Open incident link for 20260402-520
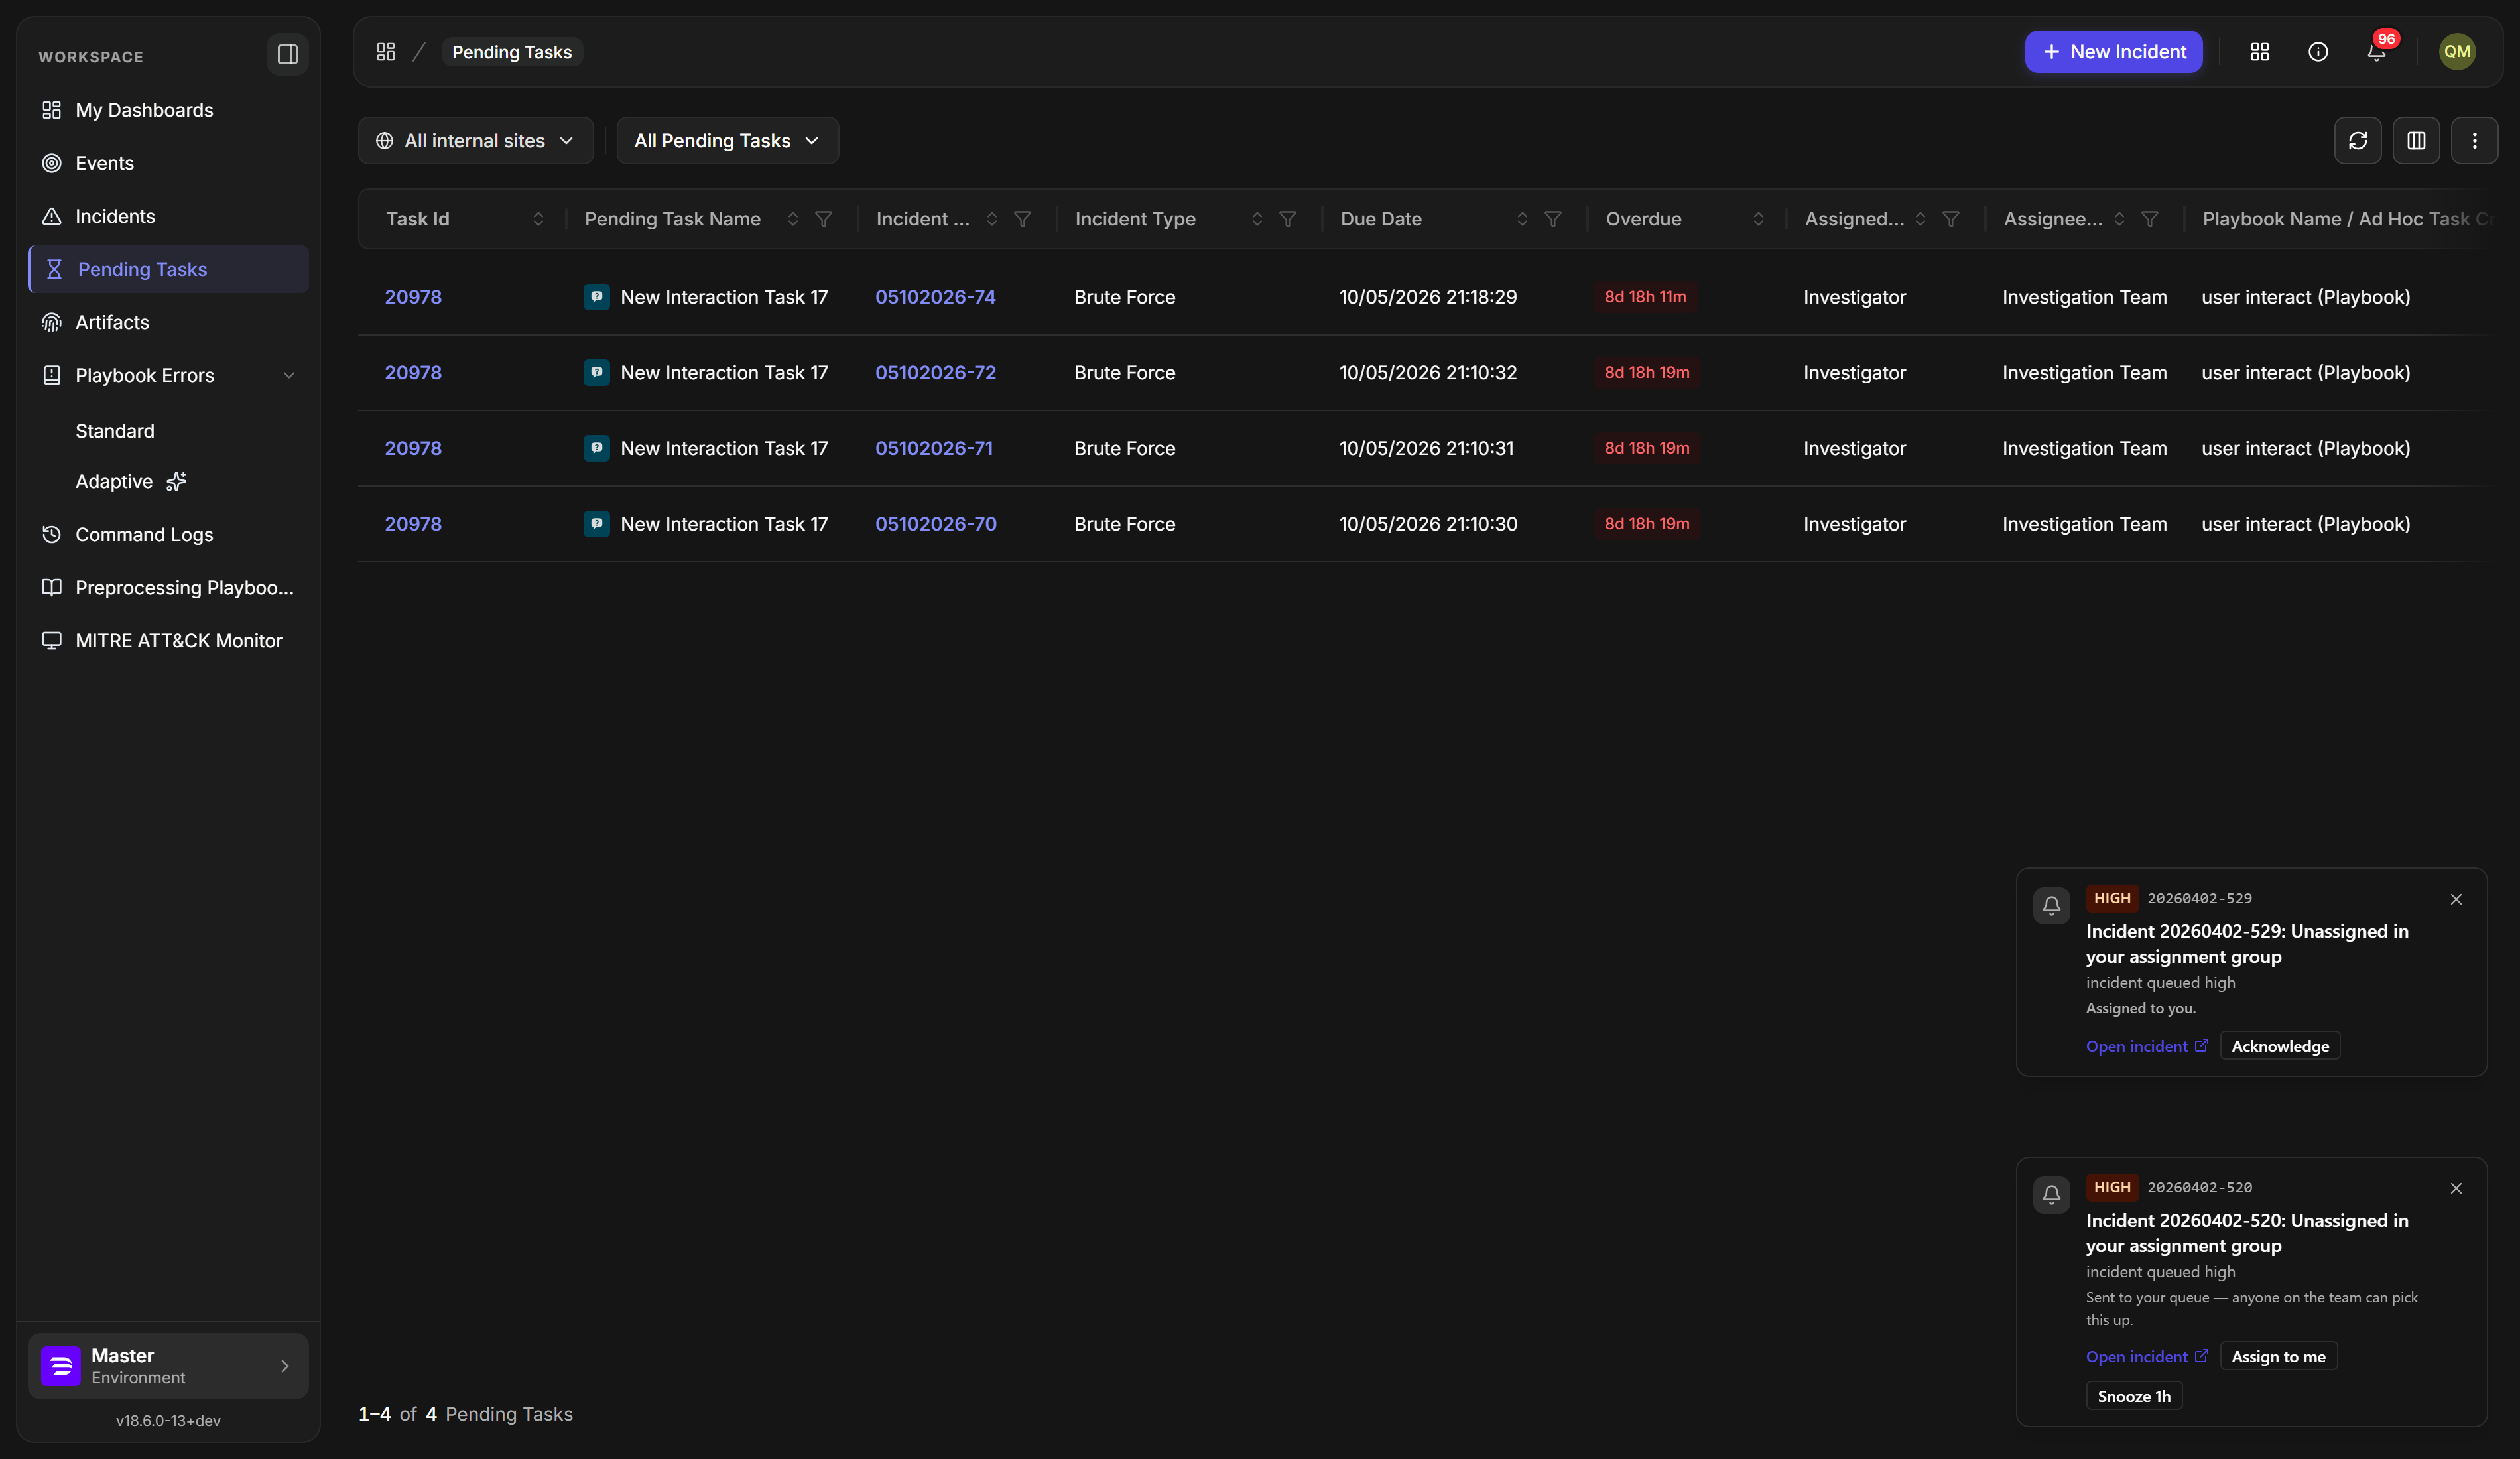This screenshot has height=1459, width=2520. pyautogui.click(x=2146, y=1357)
